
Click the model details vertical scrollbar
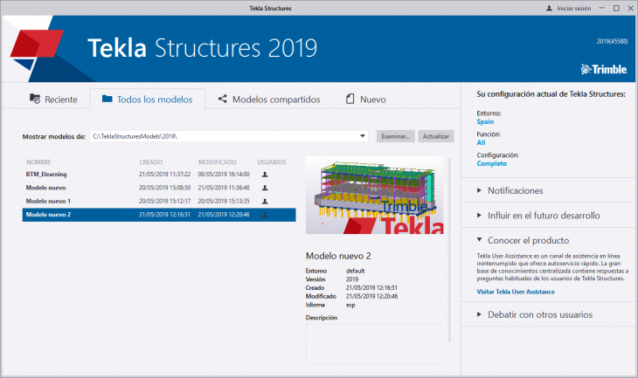tap(449, 250)
